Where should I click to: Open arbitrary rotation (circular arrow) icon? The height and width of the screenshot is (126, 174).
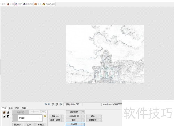[61, 104]
